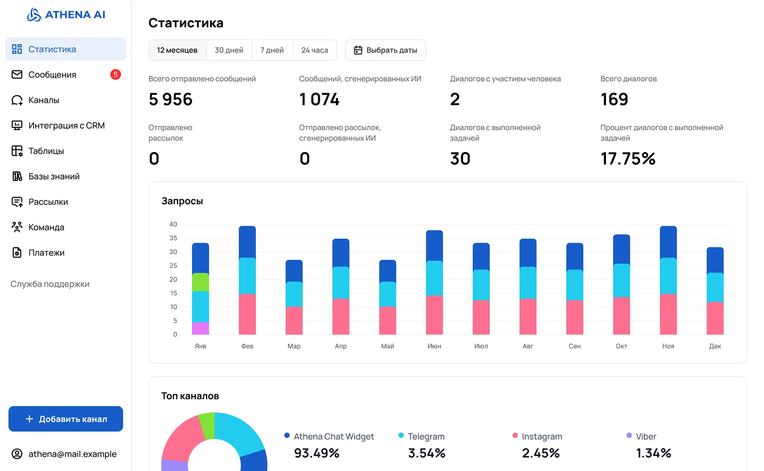This screenshot has height=471, width=764.
Task: Click the green segment of Янв bar
Action: (200, 282)
